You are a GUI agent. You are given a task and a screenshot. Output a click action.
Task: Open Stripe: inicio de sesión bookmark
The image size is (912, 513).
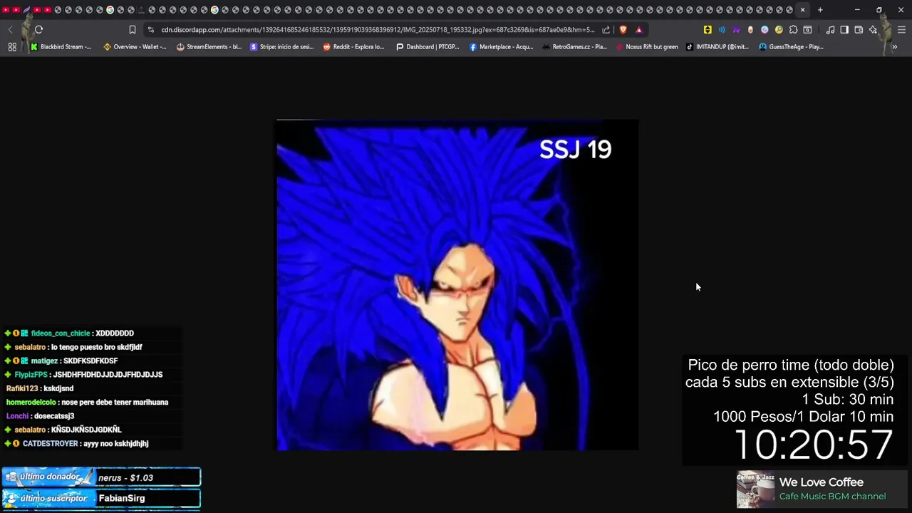pyautogui.click(x=282, y=47)
